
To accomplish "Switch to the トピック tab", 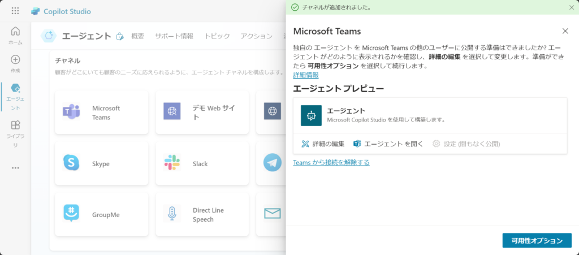I will click(x=217, y=36).
